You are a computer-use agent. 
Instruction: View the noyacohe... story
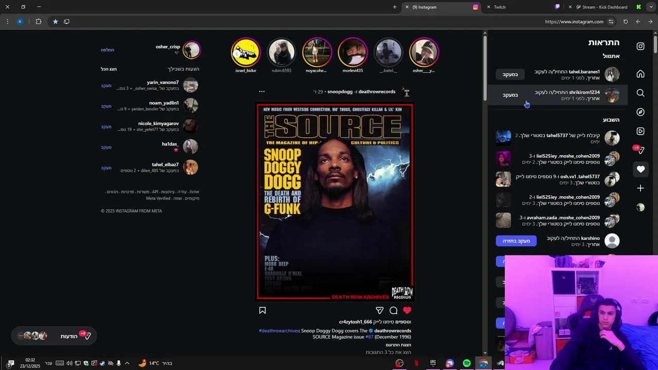[x=317, y=52]
